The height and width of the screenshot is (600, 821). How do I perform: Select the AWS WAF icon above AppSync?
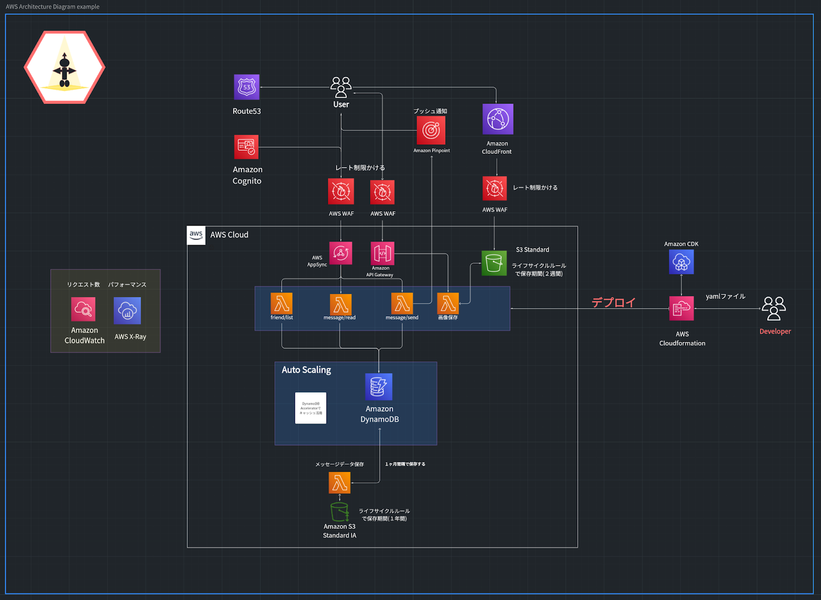click(341, 191)
